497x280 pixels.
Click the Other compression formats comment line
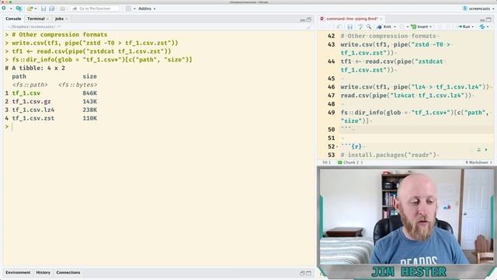pyautogui.click(x=388, y=36)
